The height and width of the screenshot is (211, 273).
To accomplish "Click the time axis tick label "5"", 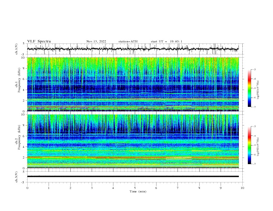I will click(135, 188).
